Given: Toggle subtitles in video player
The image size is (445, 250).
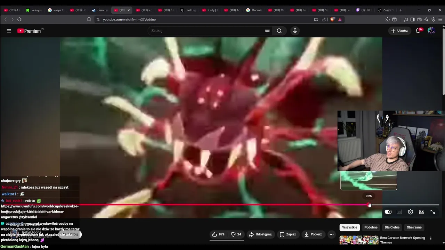Looking at the screenshot, I should (399, 212).
